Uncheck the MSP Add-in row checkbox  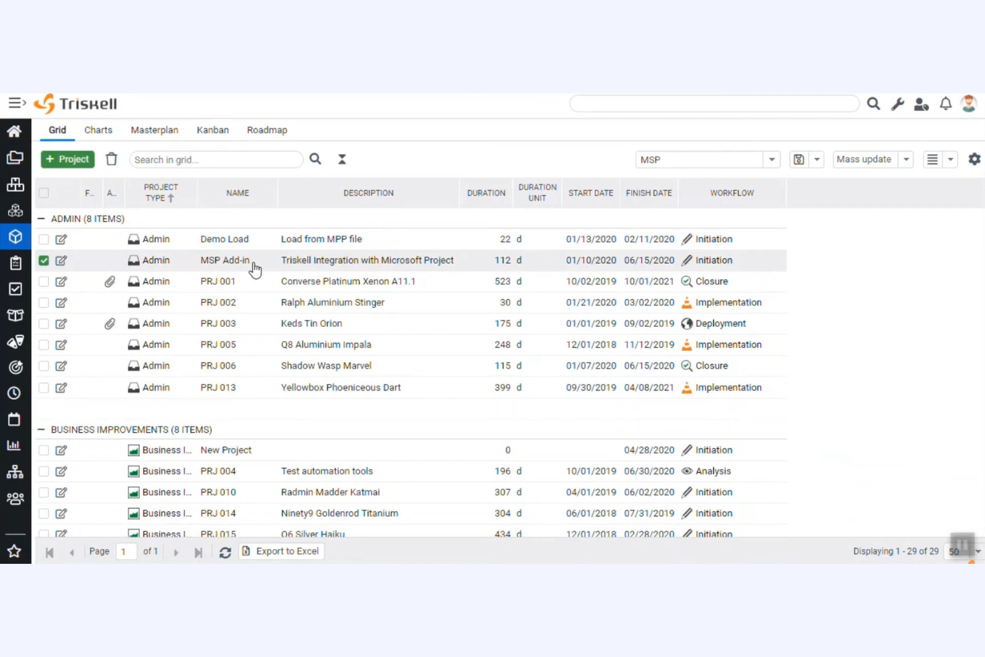point(44,260)
